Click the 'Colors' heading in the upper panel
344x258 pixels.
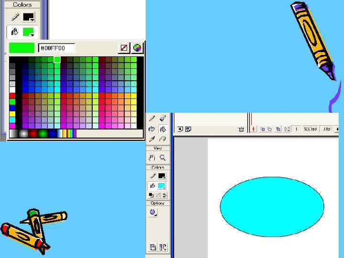(x=22, y=5)
